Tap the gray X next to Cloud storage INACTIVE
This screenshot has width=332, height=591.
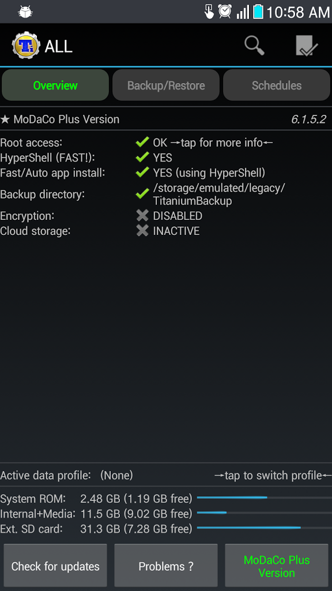coord(142,231)
